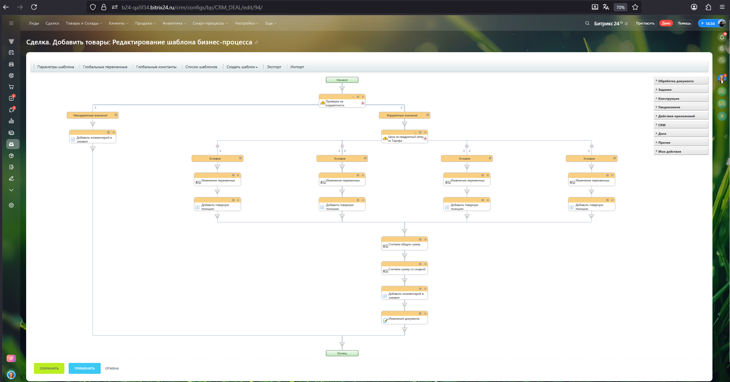Open 'Глобальные константы' toolbar item
Viewport: 730px width, 382px height.
156,67
